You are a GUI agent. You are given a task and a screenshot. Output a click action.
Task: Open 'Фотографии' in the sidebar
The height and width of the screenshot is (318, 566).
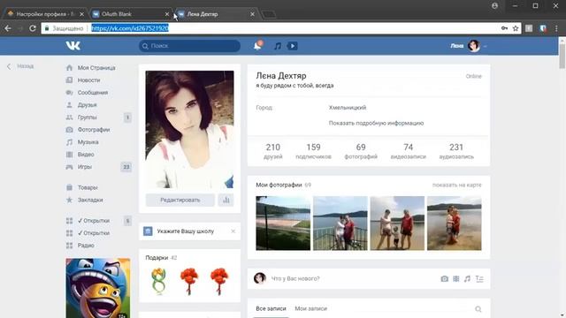point(94,130)
